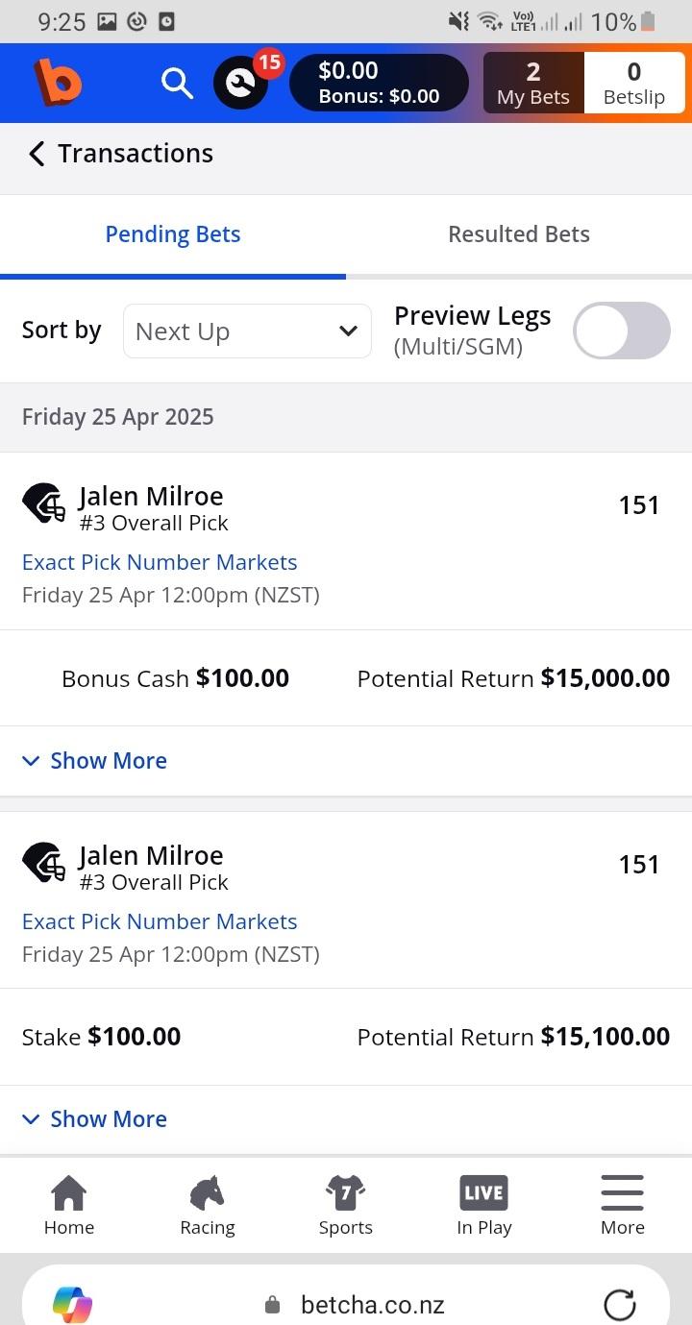Open second Exact Pick Number Markets link

(160, 921)
